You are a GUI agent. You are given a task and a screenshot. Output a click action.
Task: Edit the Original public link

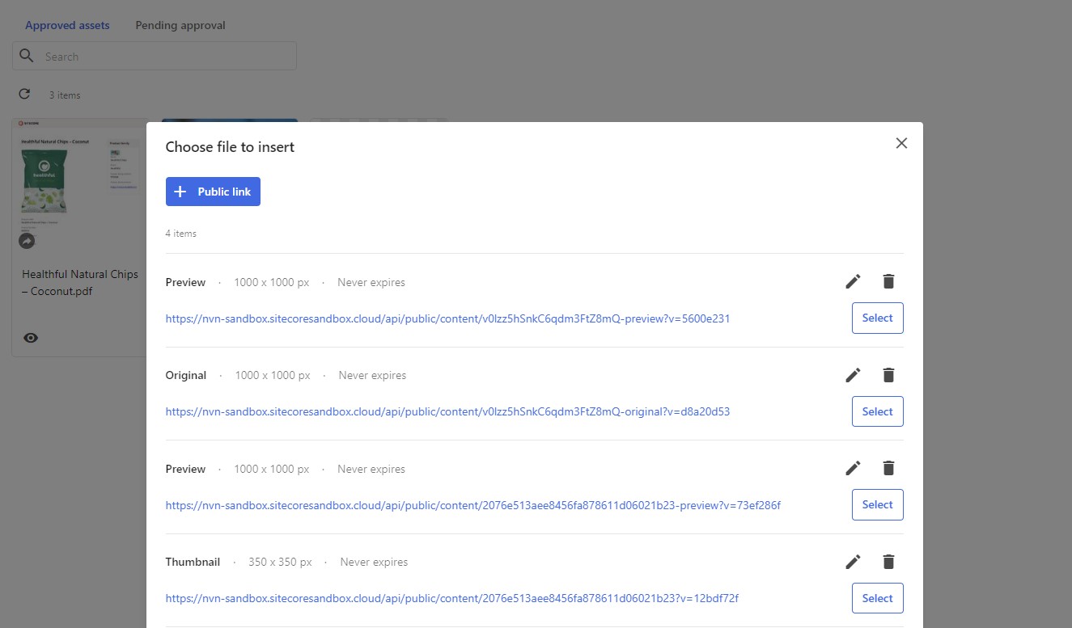(x=852, y=374)
